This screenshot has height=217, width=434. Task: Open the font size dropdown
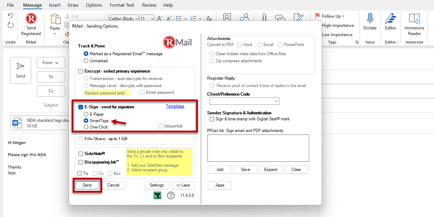click(152, 18)
